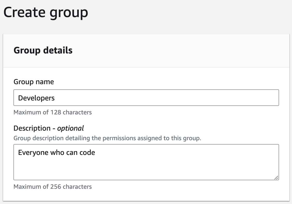The height and width of the screenshot is (204, 292).
Task: Grab the Description textarea resize handle
Action: (x=276, y=177)
